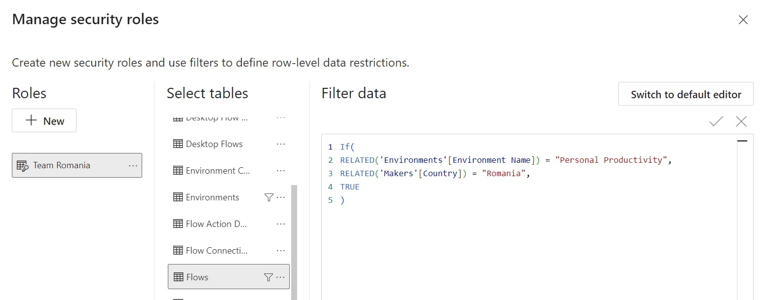Select the Environment C... table
This screenshot has width=767, height=300.
(229, 171)
